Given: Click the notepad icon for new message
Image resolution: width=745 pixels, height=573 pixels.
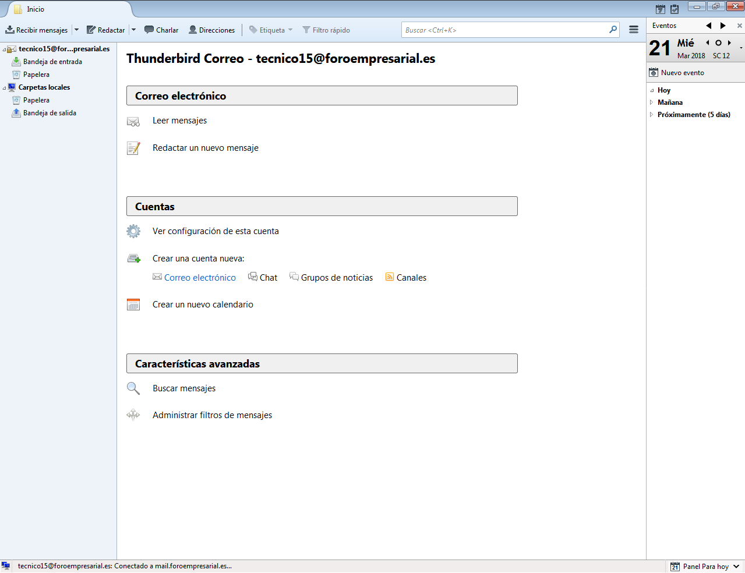Looking at the screenshot, I should [133, 148].
